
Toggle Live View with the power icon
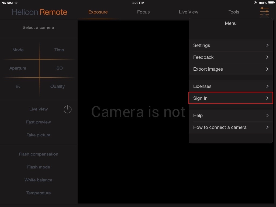67,109
